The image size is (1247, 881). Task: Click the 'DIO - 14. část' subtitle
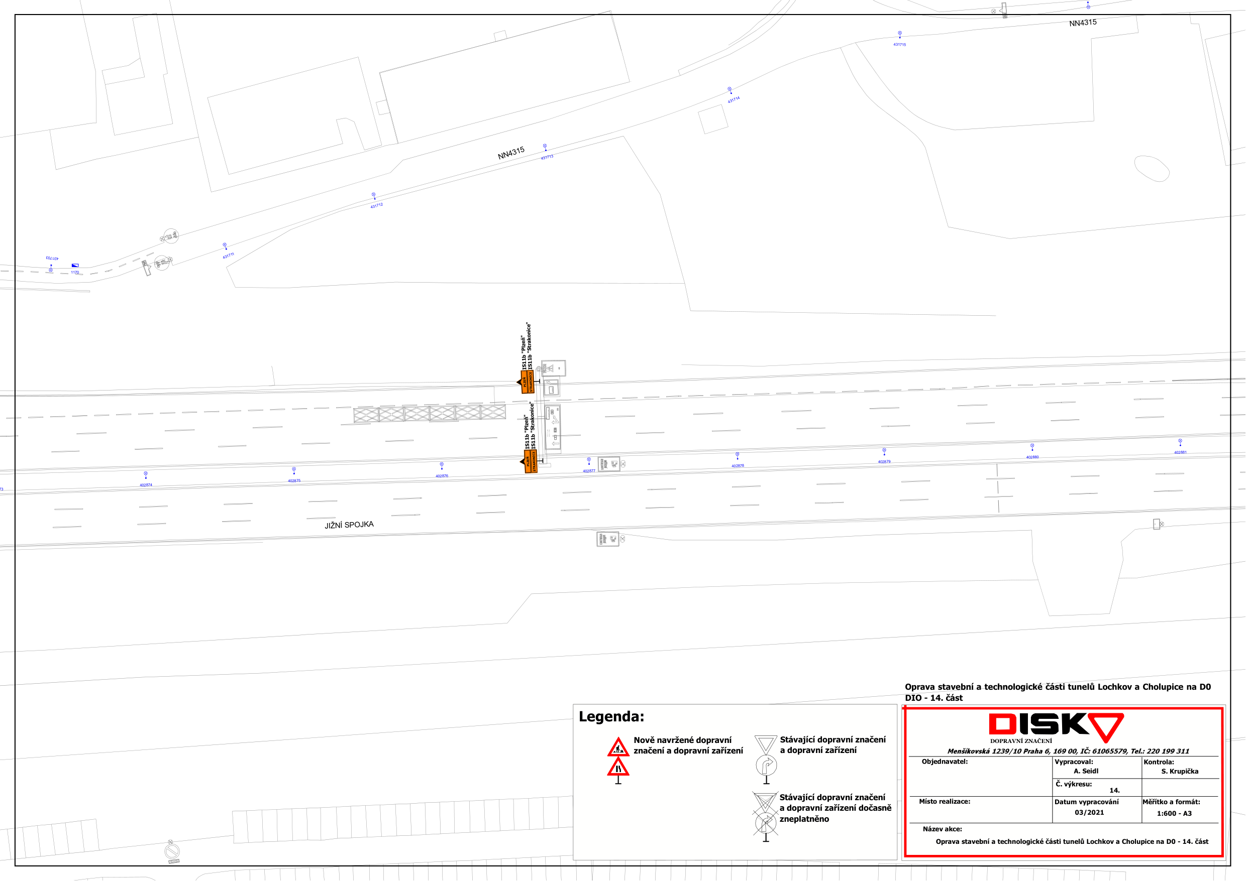click(x=933, y=698)
